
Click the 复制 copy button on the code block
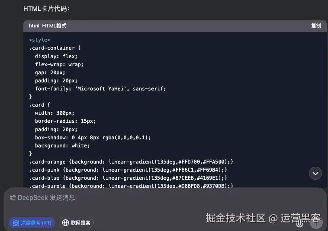316,26
